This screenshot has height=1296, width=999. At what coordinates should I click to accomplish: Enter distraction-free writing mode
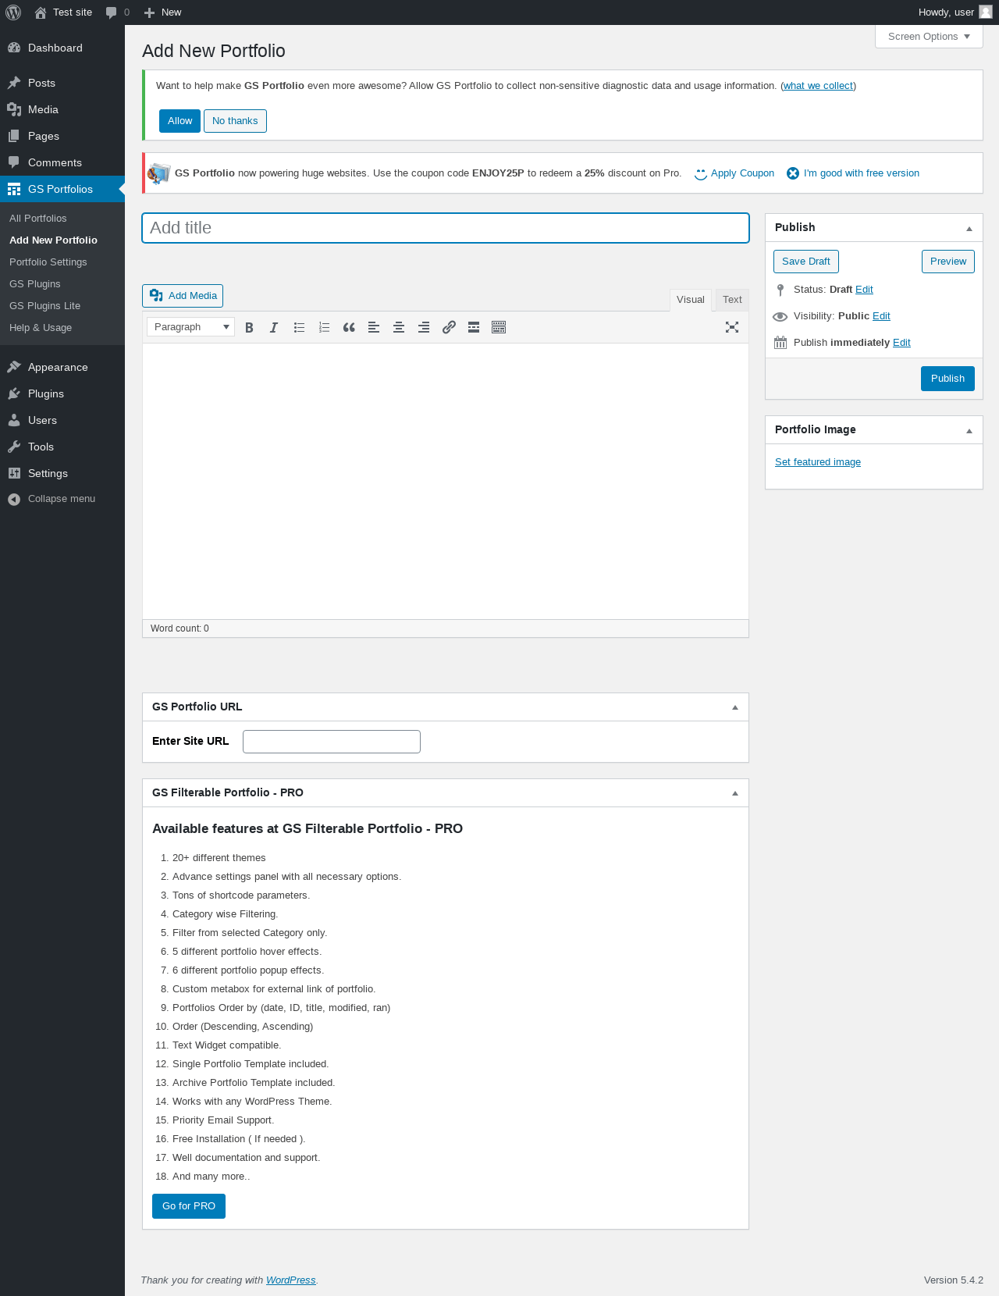pyautogui.click(x=732, y=328)
